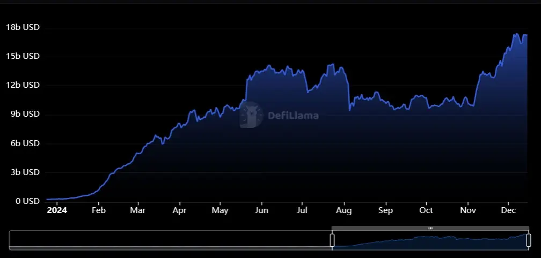Click the Oct marker on time axis
541x258 pixels.
point(426,210)
